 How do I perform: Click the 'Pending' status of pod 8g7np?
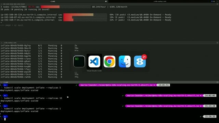pyautogui.click(x=52, y=45)
